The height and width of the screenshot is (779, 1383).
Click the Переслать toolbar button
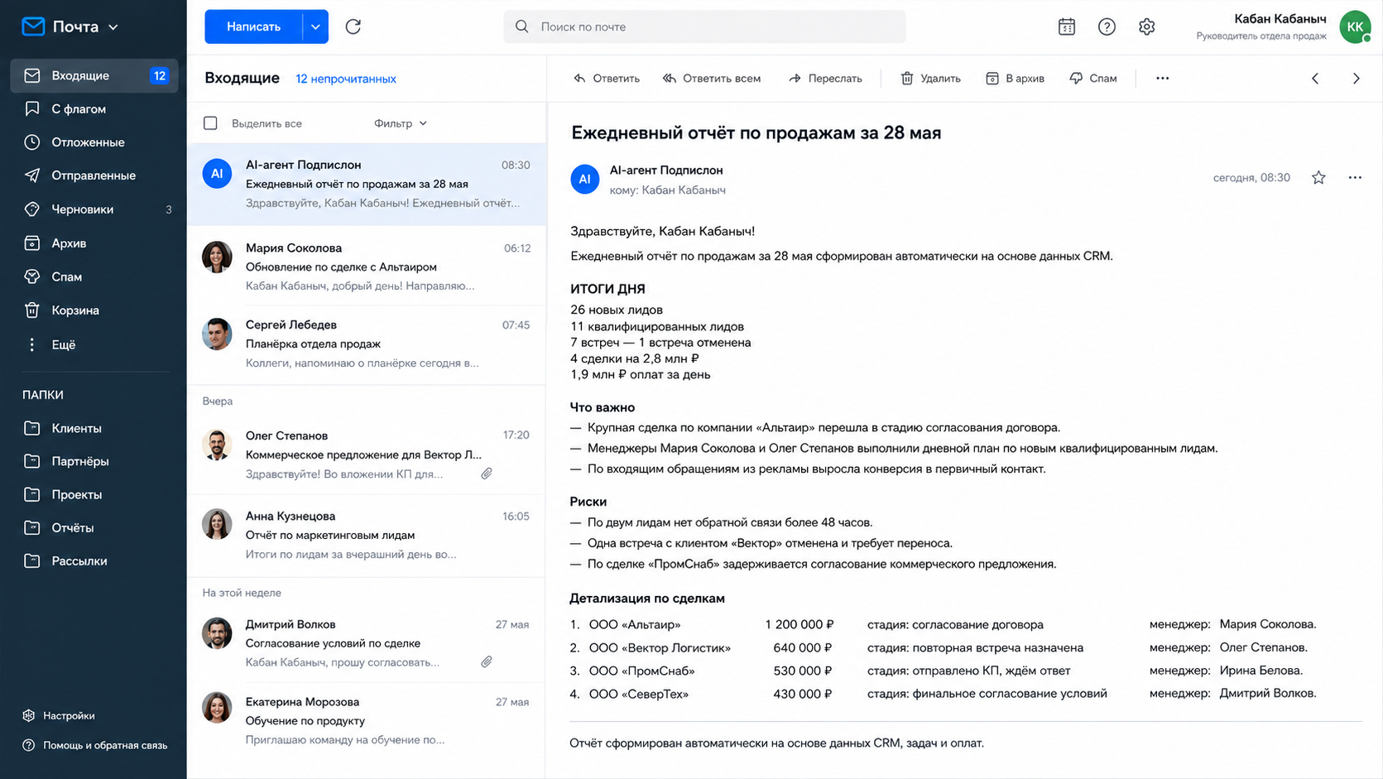point(825,79)
